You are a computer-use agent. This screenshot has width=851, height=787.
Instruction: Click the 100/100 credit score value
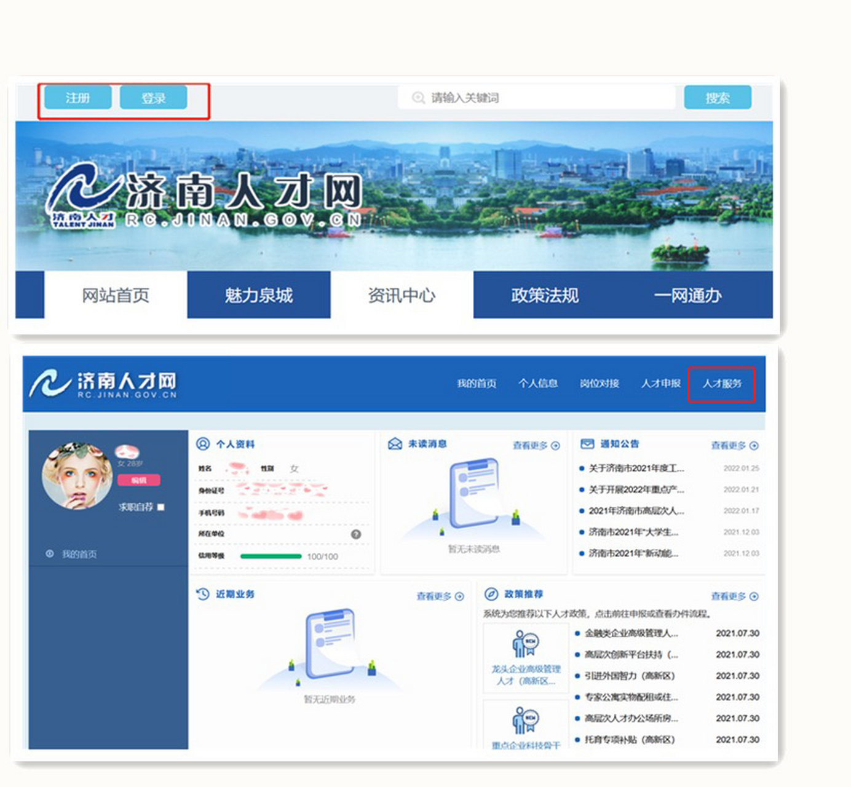tap(323, 556)
